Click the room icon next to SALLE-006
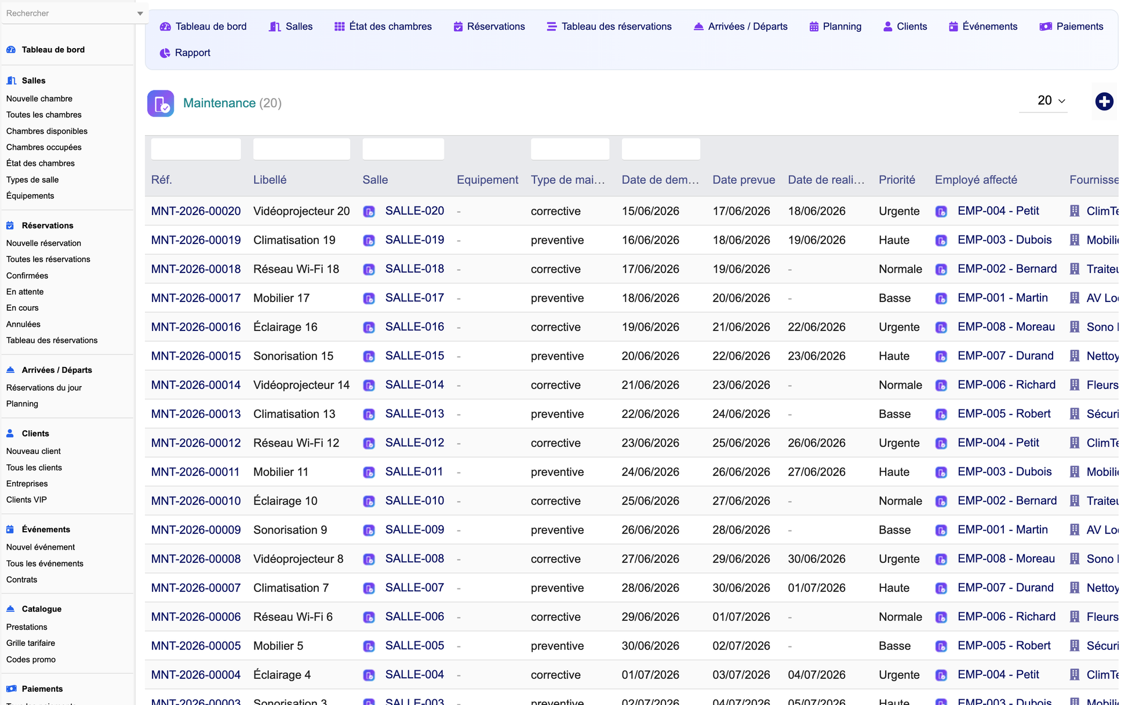 click(x=369, y=617)
